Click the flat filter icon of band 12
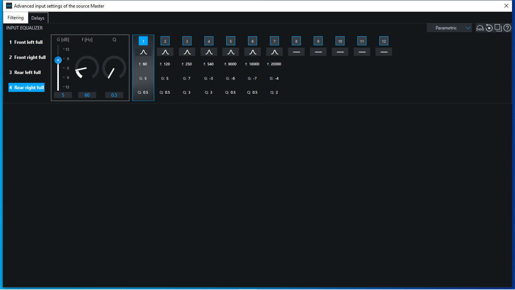 coord(384,52)
